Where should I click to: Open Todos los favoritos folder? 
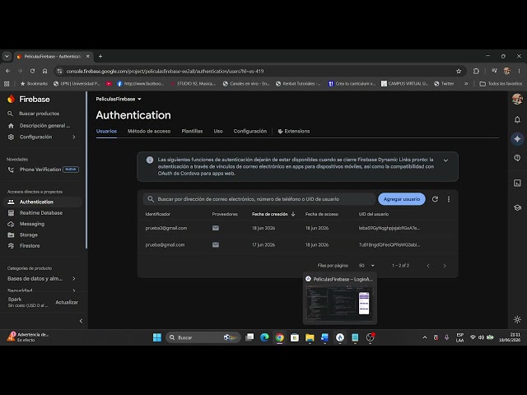pos(501,84)
